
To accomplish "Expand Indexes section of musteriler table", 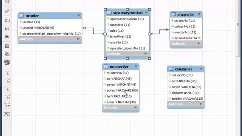I will pyautogui.click(x=135, y=107).
